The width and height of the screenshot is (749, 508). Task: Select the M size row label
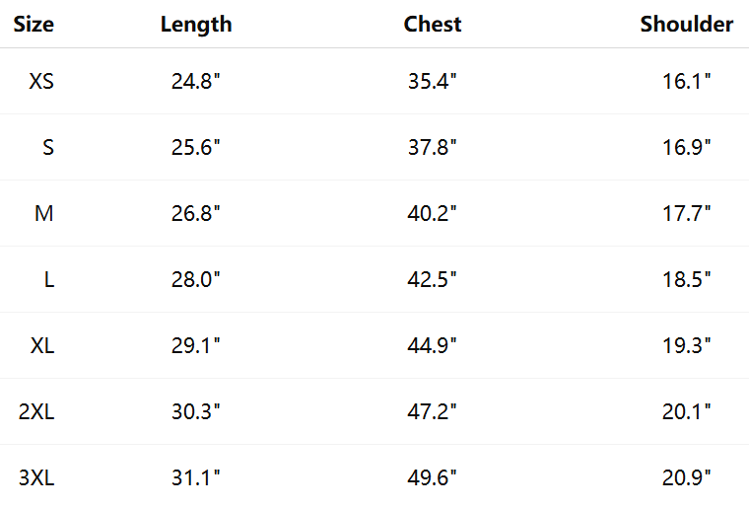tap(43, 213)
